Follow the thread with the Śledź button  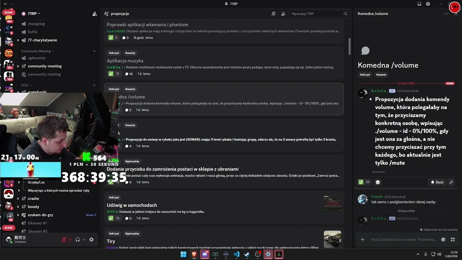click(437, 182)
